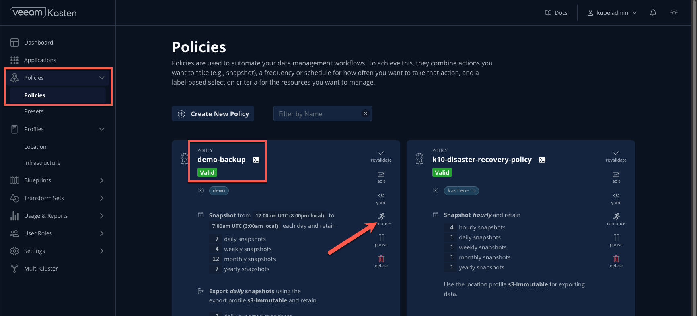The height and width of the screenshot is (316, 697).
Task: Collapse the Profiles sidebar section
Action: click(x=102, y=129)
